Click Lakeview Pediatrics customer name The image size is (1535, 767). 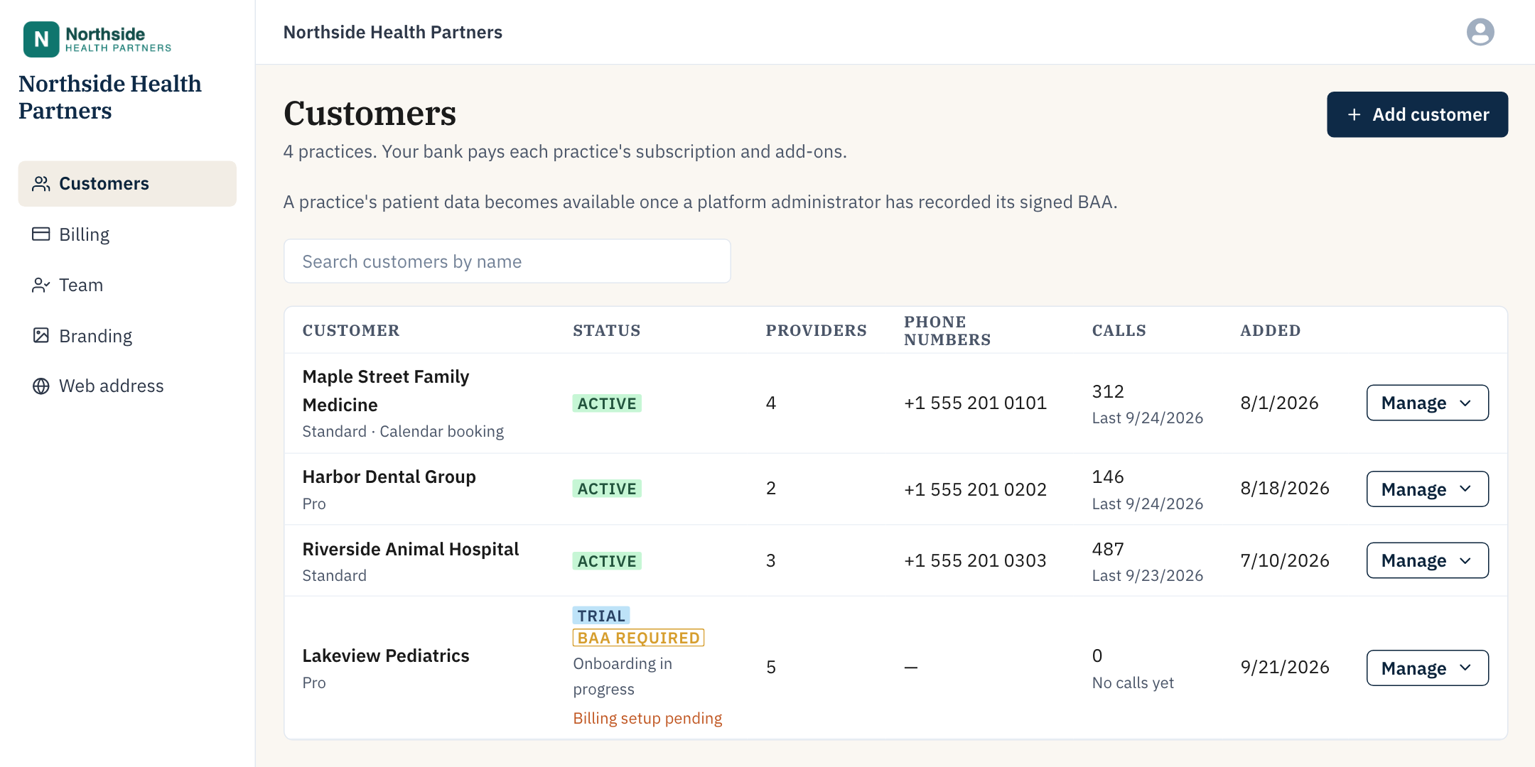(386, 656)
